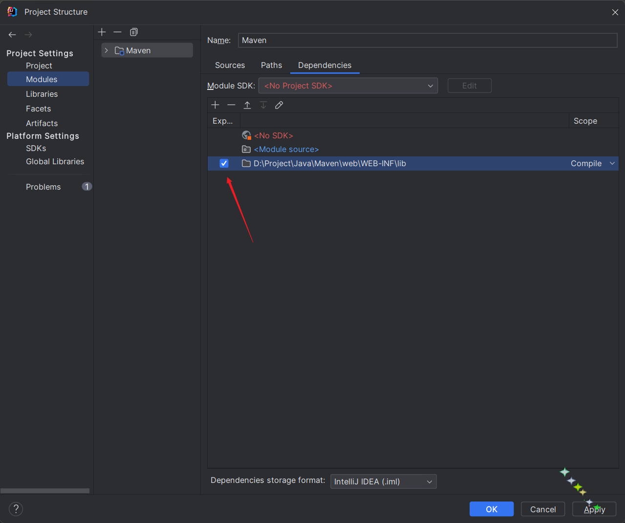625x523 pixels.
Task: Copy the selected module icon
Action: (133, 32)
